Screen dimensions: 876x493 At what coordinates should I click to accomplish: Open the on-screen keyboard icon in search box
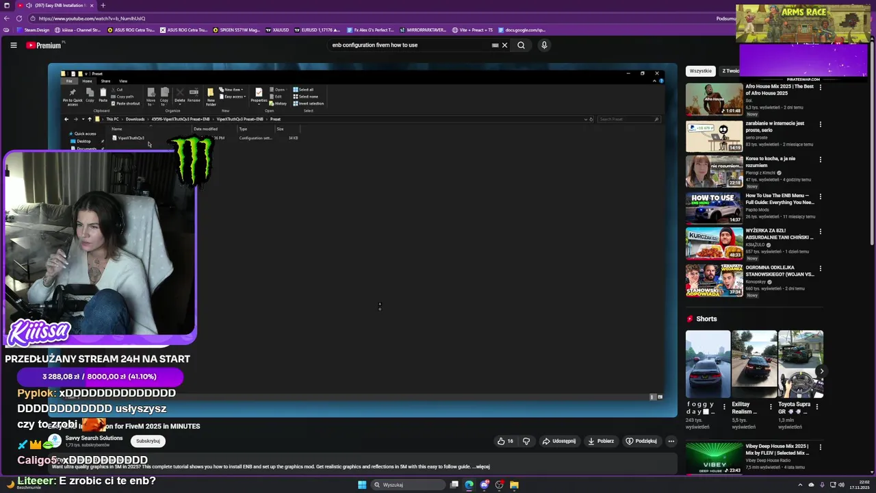[x=495, y=45]
